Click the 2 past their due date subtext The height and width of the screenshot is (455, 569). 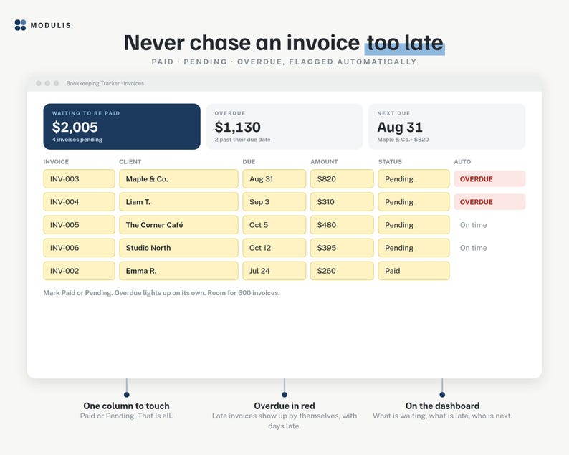tap(242, 140)
